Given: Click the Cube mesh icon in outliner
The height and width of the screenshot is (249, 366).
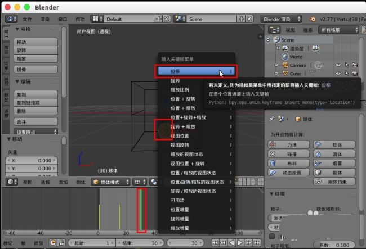Looking at the screenshot, I should click(x=285, y=74).
